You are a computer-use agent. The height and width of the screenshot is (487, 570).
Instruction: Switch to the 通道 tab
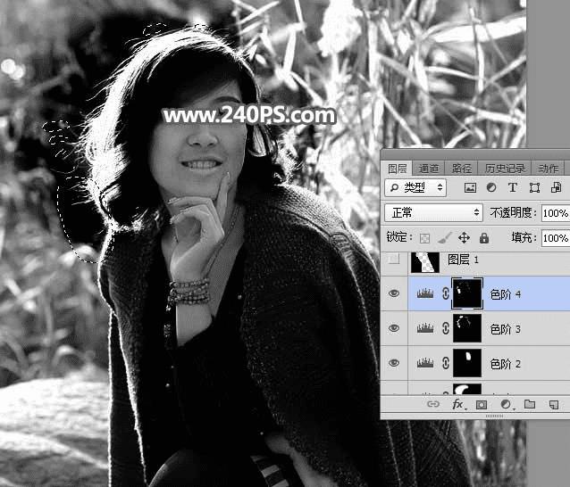428,169
